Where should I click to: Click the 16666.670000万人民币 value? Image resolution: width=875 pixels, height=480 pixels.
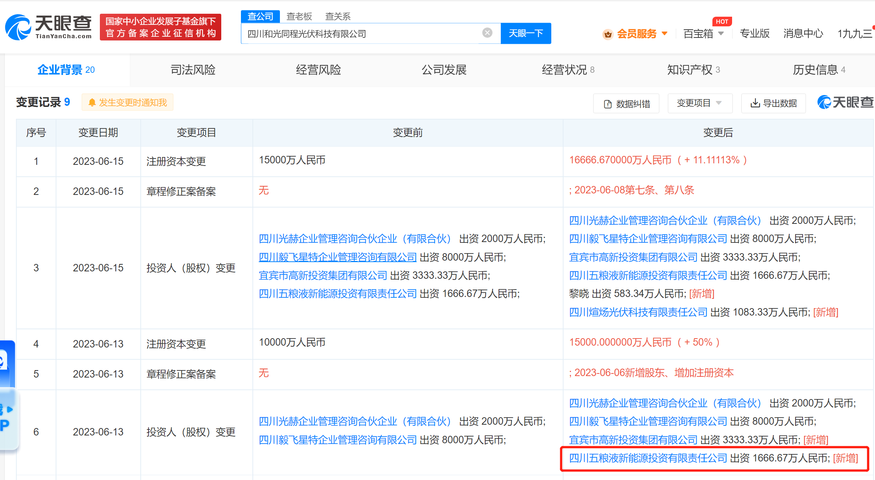620,160
